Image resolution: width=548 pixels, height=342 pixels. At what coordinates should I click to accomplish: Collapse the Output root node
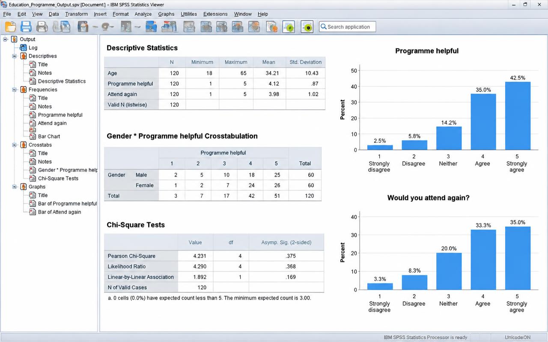[6, 39]
